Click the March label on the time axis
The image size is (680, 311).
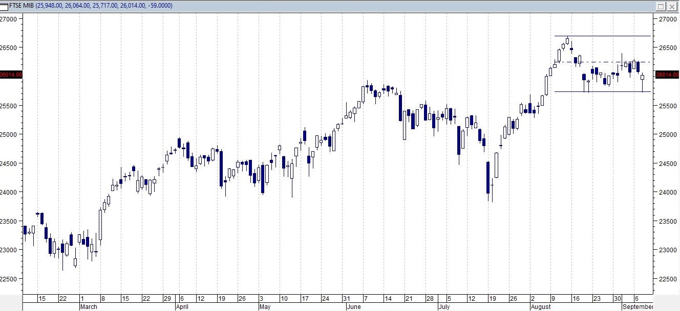(89, 307)
